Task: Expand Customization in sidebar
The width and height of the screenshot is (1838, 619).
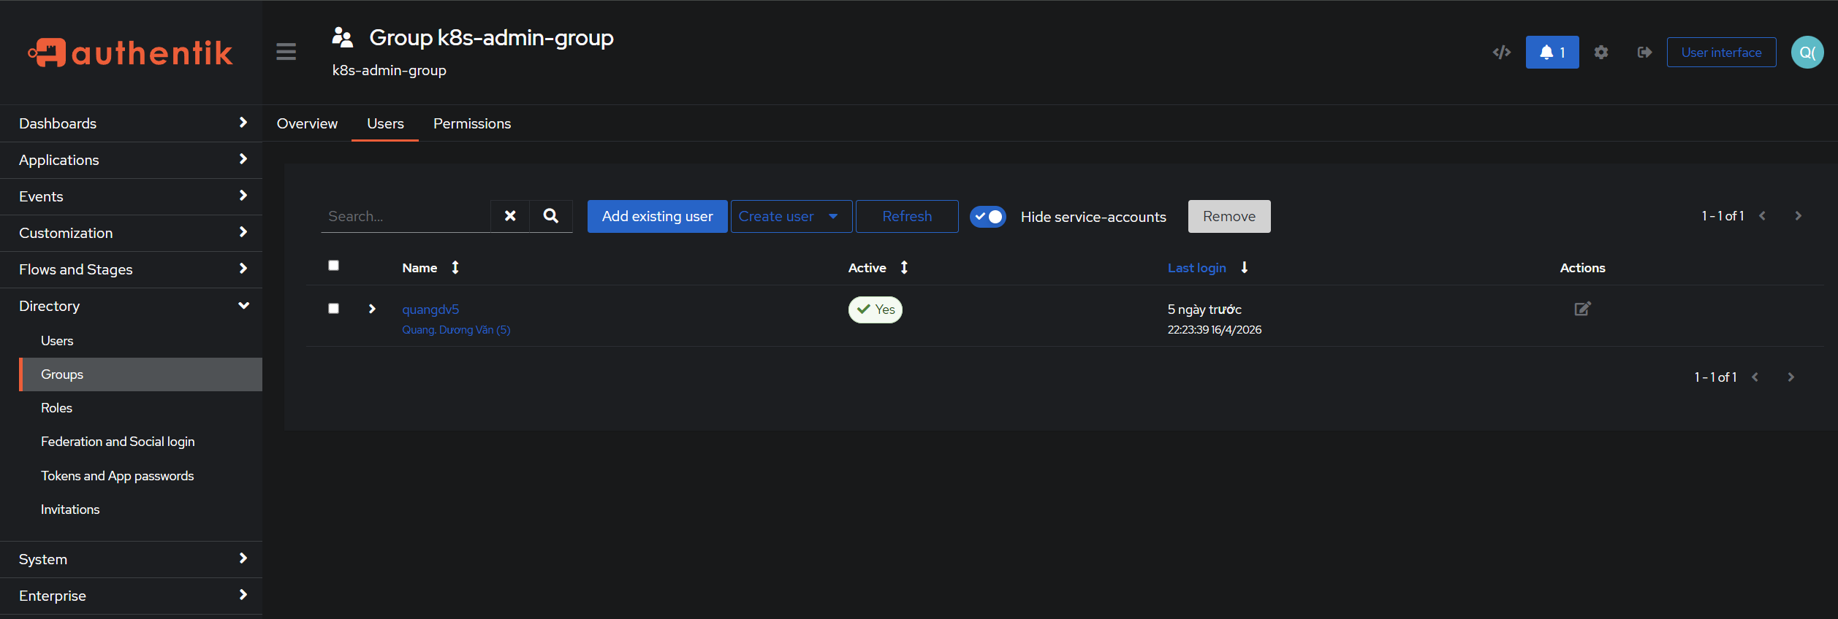Action: tap(132, 233)
